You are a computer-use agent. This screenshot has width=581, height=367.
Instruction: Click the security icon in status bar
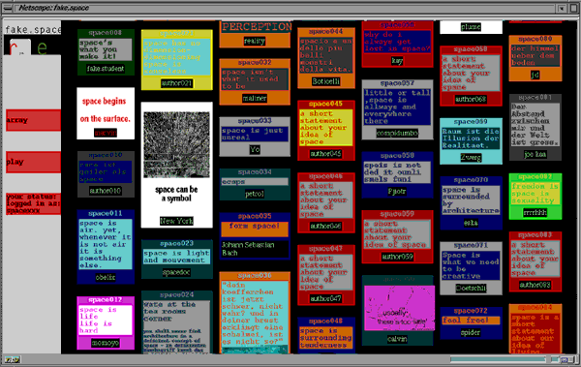click(13, 359)
